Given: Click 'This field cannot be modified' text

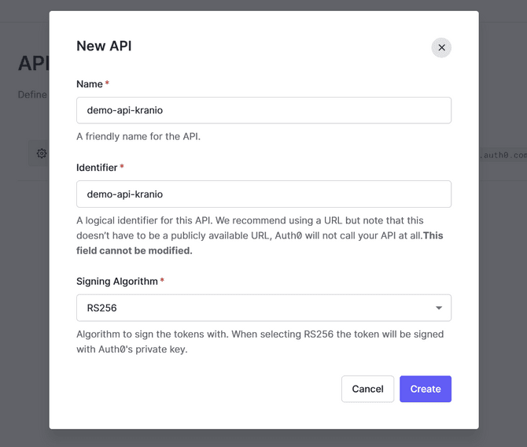Looking at the screenshot, I should point(135,250).
